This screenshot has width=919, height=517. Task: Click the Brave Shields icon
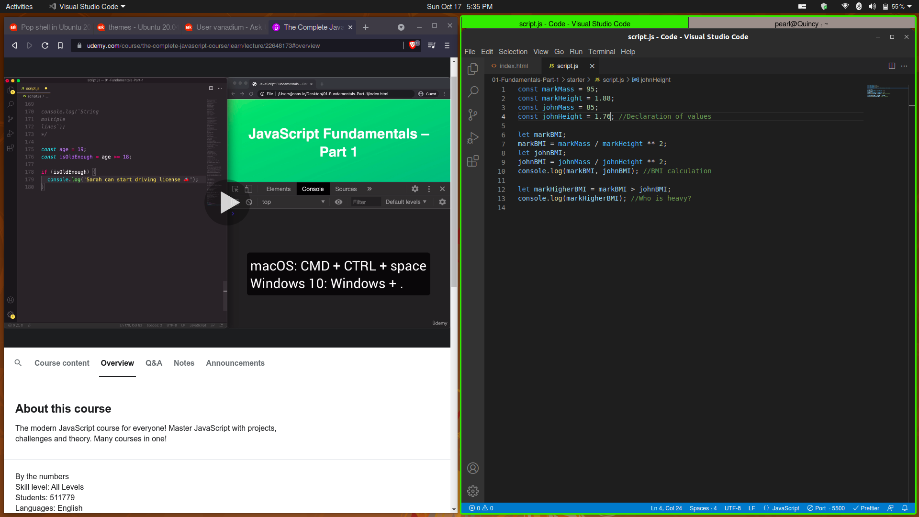click(x=413, y=45)
